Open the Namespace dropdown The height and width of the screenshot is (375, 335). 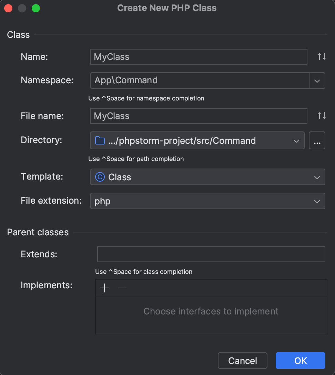pos(317,81)
